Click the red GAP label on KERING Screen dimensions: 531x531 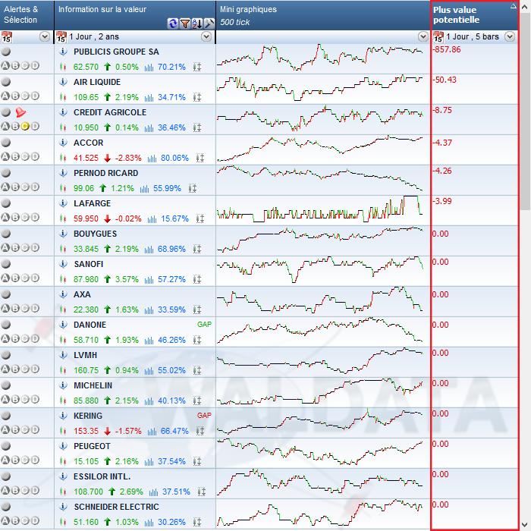[204, 416]
